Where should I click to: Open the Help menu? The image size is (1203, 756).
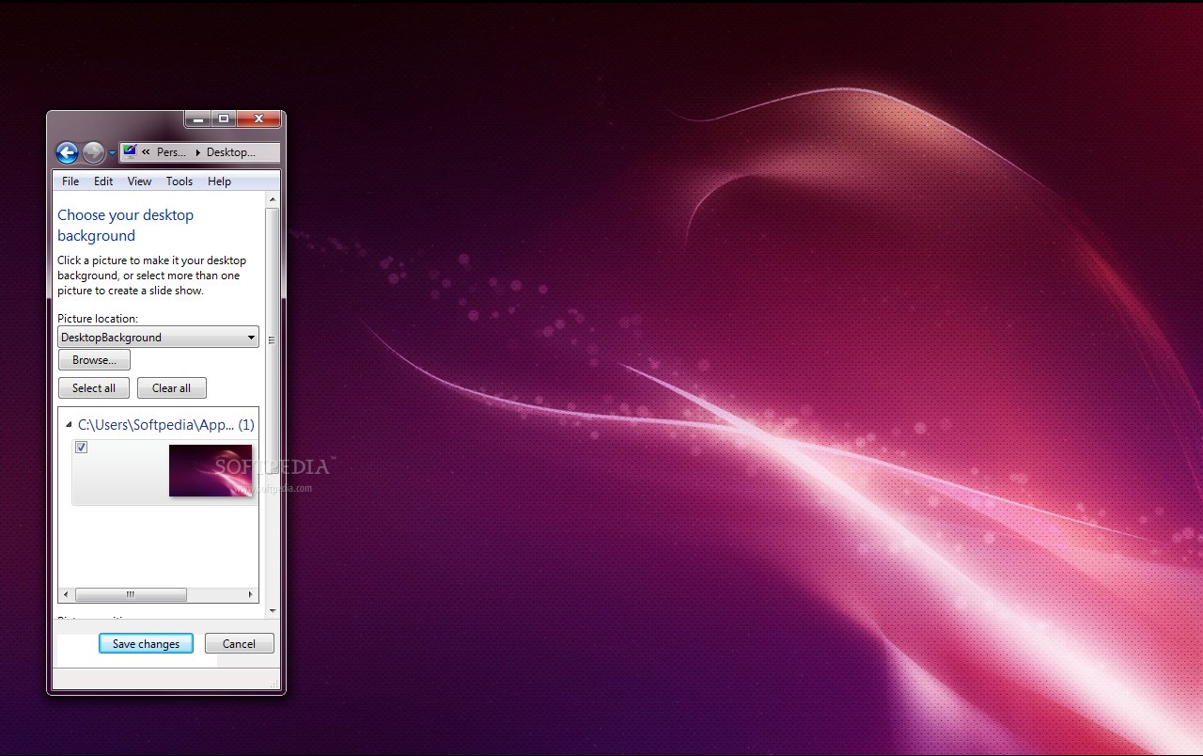point(219,181)
